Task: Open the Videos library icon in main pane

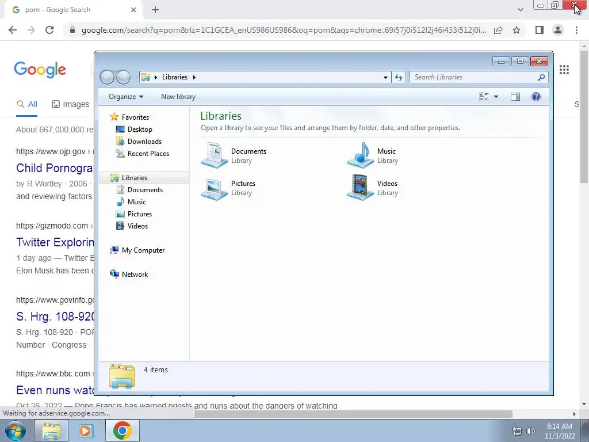Action: coord(360,187)
